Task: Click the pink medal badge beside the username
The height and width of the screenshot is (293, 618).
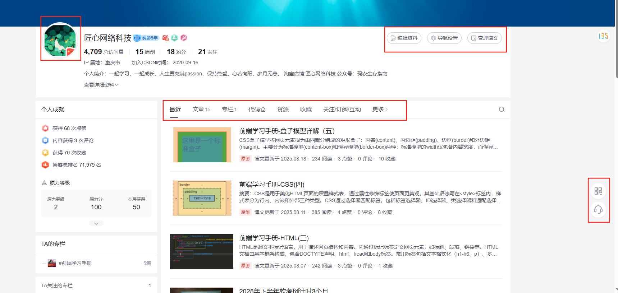Action: click(184, 38)
